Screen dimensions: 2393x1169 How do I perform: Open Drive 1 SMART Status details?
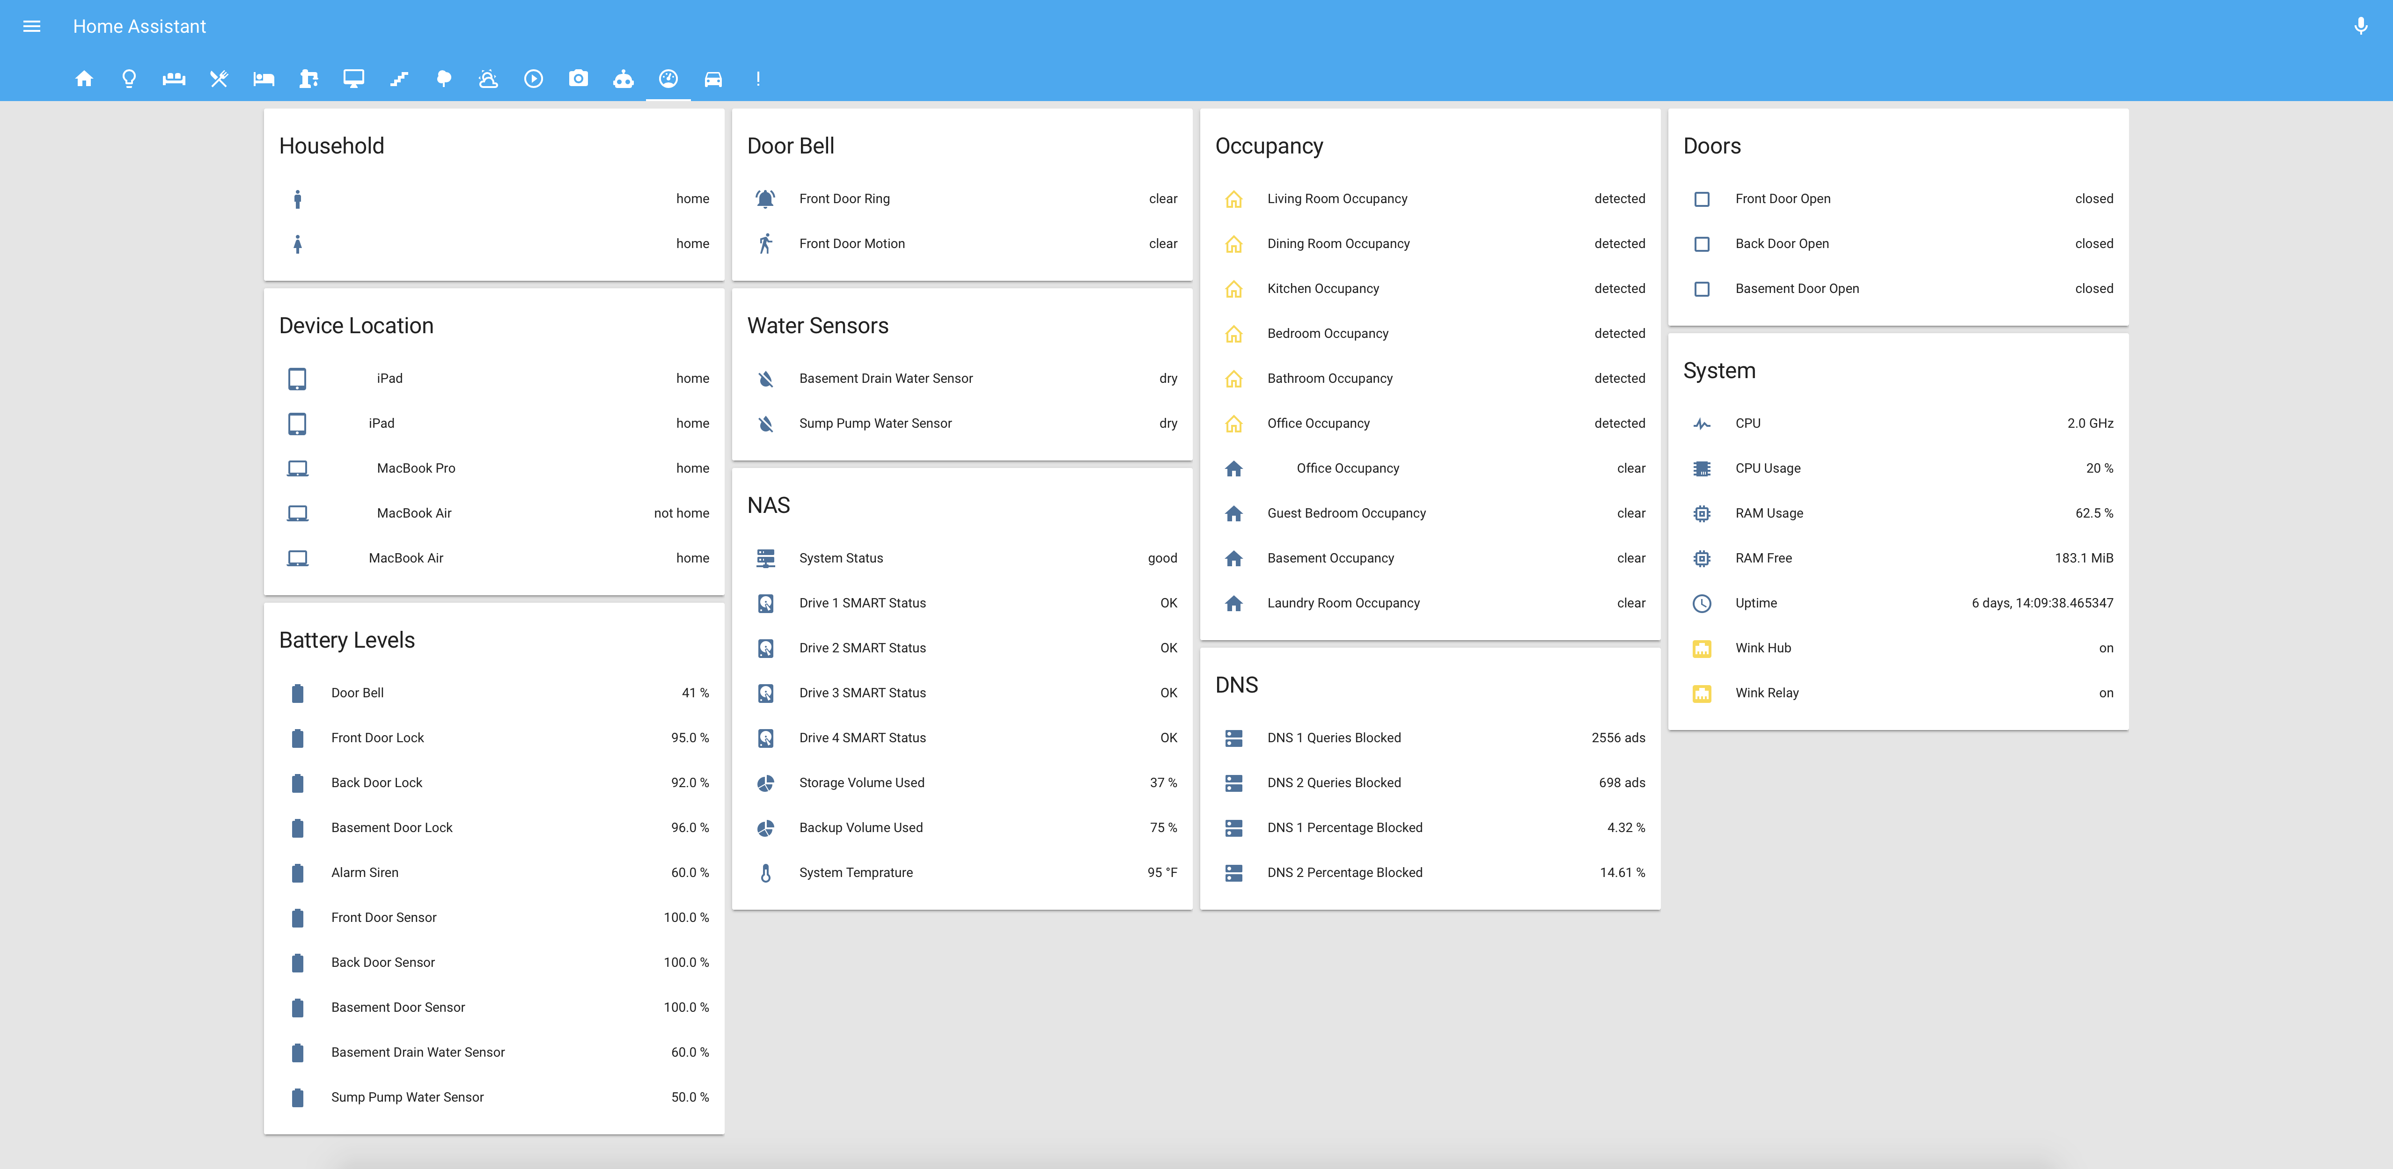(x=862, y=604)
